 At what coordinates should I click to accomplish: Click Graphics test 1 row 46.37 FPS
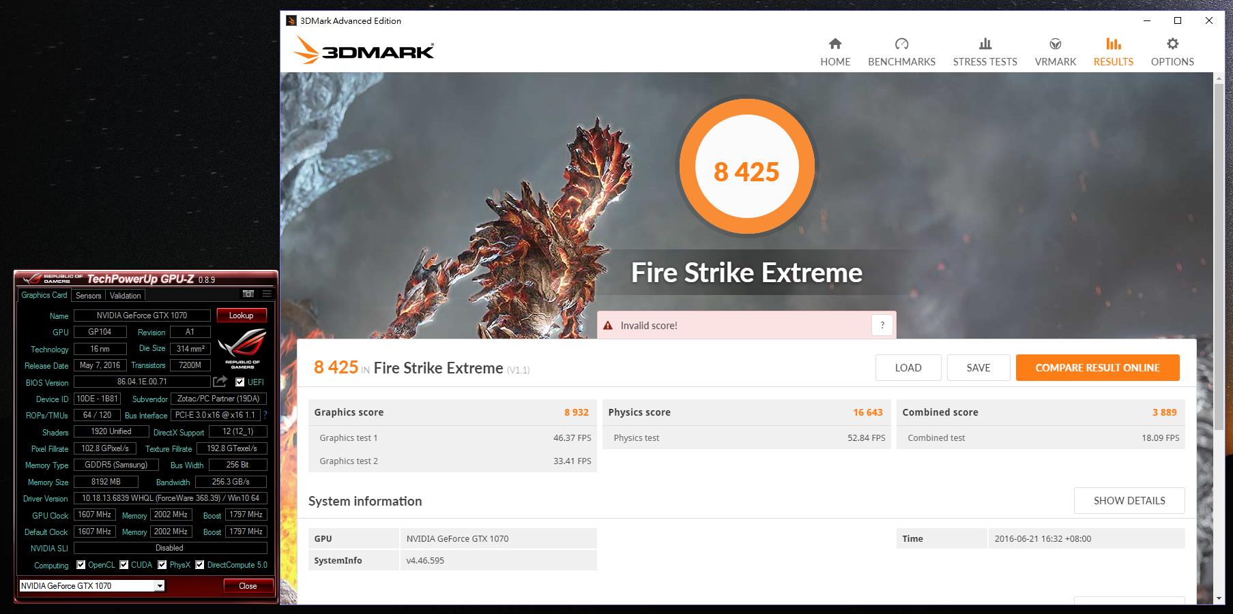(x=453, y=438)
